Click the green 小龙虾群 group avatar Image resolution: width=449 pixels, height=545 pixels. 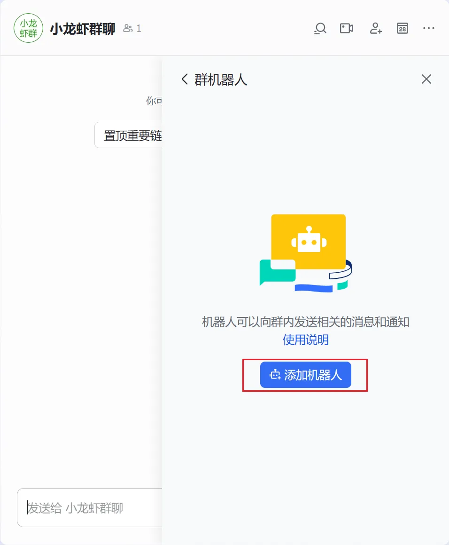tap(29, 28)
